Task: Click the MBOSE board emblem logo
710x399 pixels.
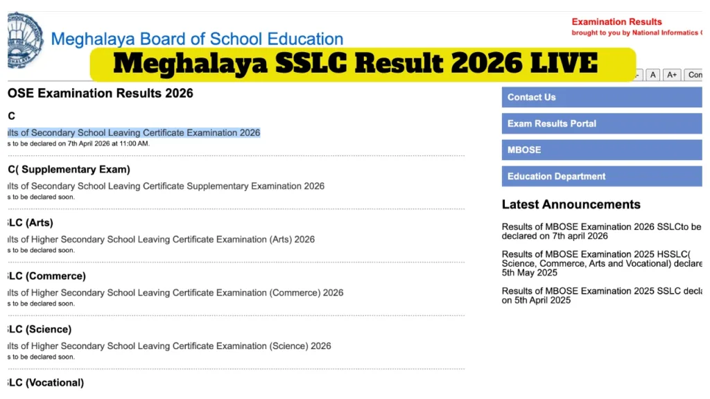Action: click(x=23, y=39)
